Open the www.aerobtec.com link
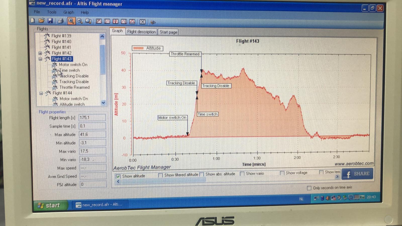 [354, 164]
